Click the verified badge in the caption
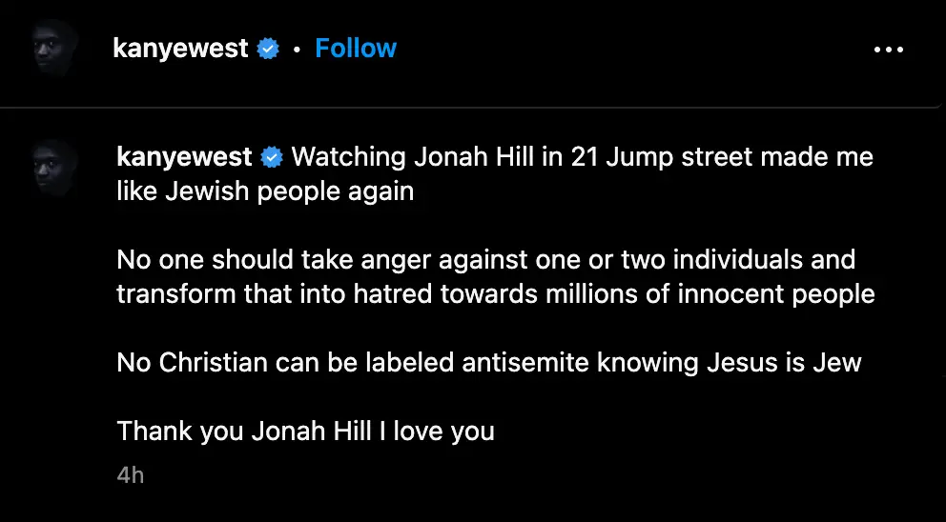946x522 pixels. coord(272,156)
